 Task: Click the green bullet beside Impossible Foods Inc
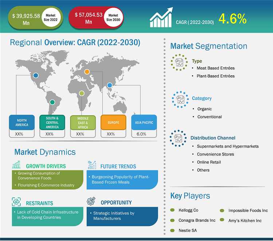click(x=222, y=210)
